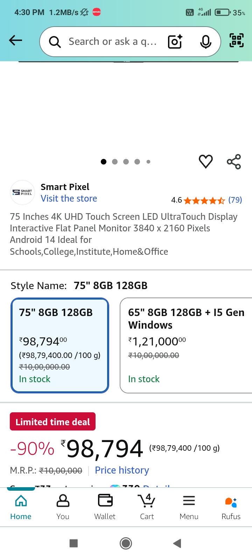View Price history for the deal

point(122,470)
